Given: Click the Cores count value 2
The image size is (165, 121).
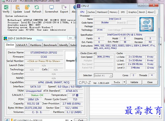Looking at the screenshot, I should coord(133,75).
